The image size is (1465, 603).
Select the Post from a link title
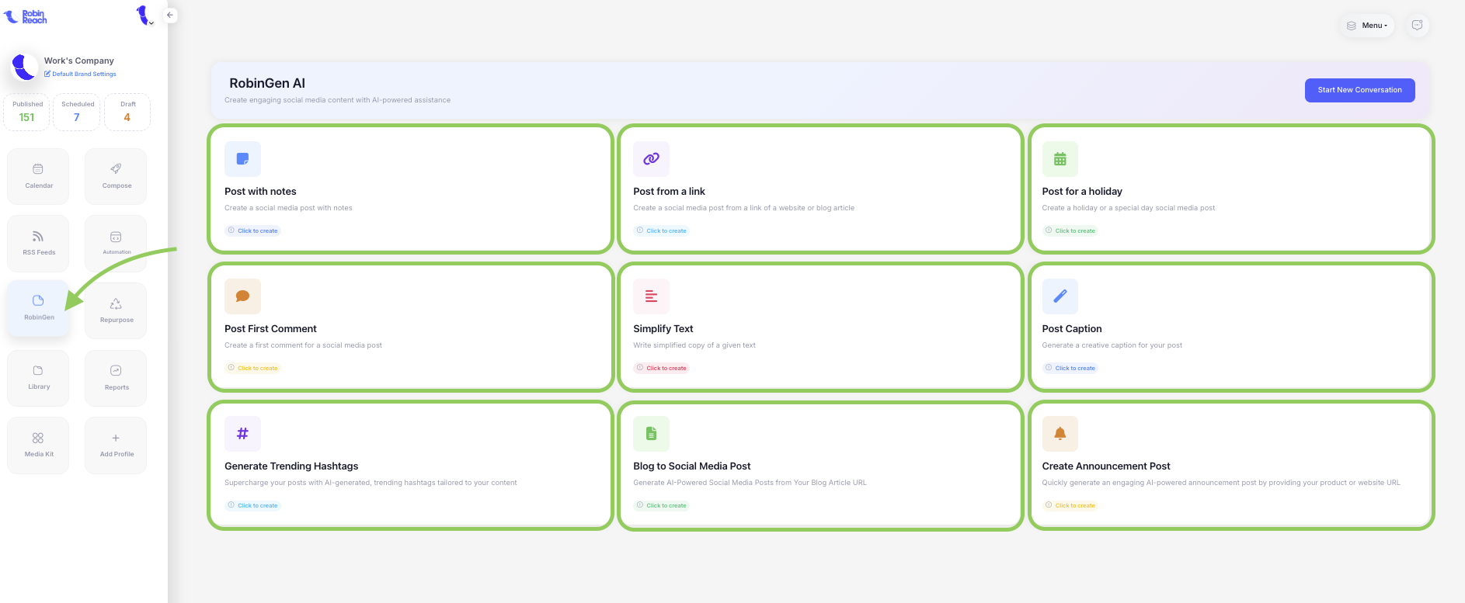point(669,192)
